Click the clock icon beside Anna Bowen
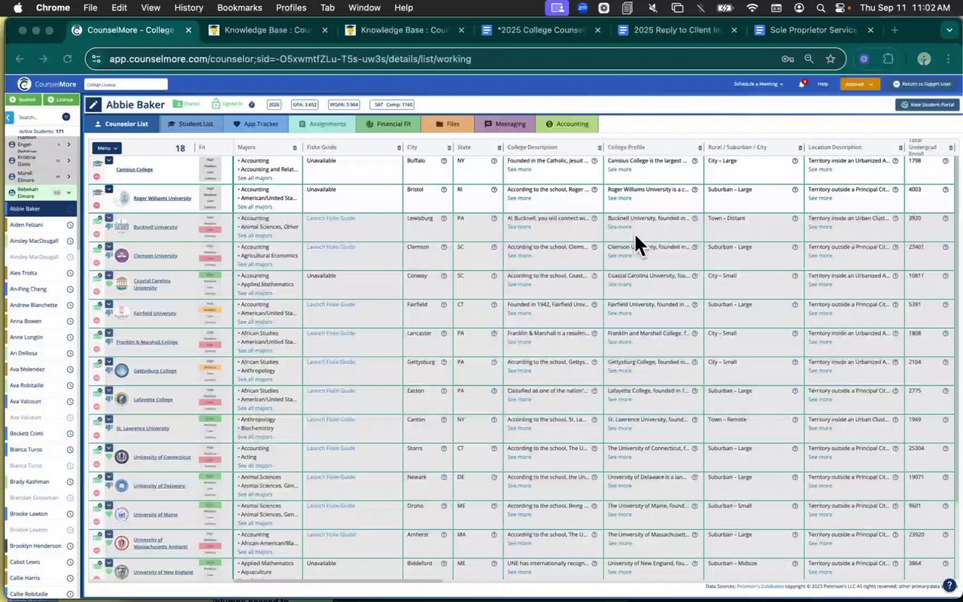This screenshot has height=602, width=963. point(70,321)
